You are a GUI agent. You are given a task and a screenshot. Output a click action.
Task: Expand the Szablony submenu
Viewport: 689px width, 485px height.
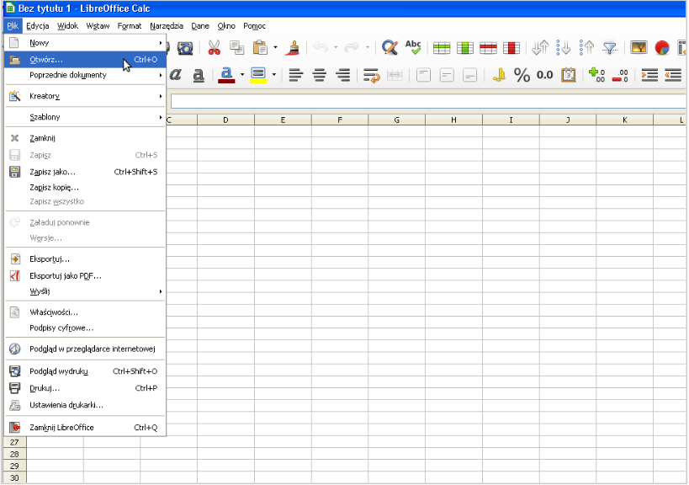coord(85,117)
